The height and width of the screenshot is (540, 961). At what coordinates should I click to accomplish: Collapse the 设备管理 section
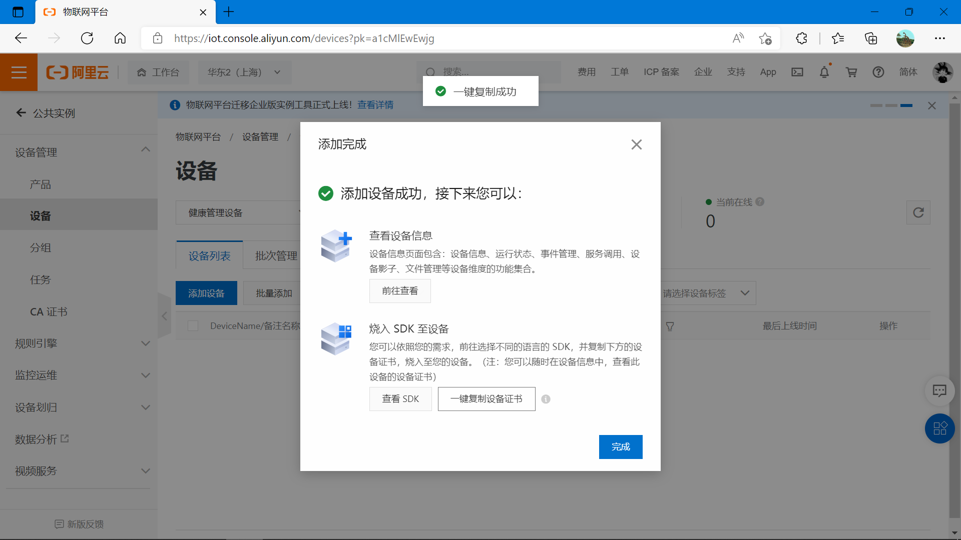[x=146, y=149]
